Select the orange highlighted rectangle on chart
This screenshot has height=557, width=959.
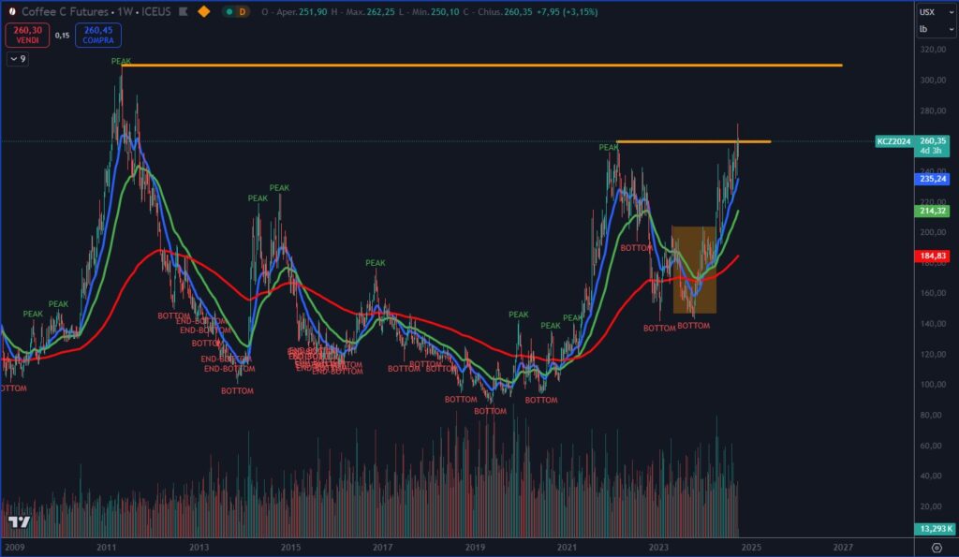(694, 270)
